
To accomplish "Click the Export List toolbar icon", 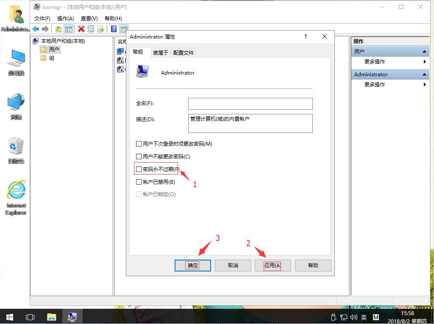I will click(x=101, y=29).
